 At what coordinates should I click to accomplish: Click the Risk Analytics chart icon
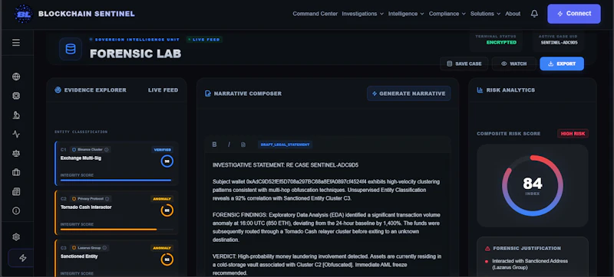(480, 90)
